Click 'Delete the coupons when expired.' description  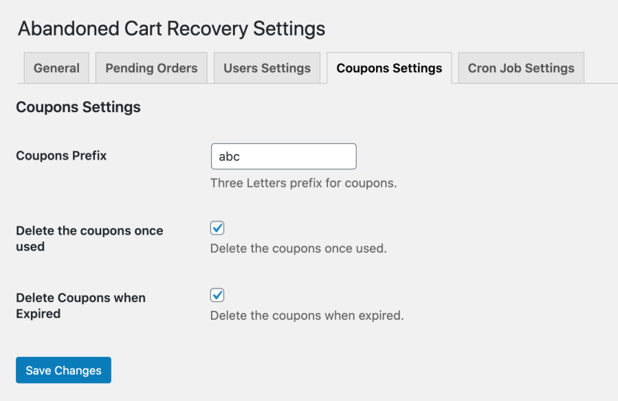click(307, 316)
